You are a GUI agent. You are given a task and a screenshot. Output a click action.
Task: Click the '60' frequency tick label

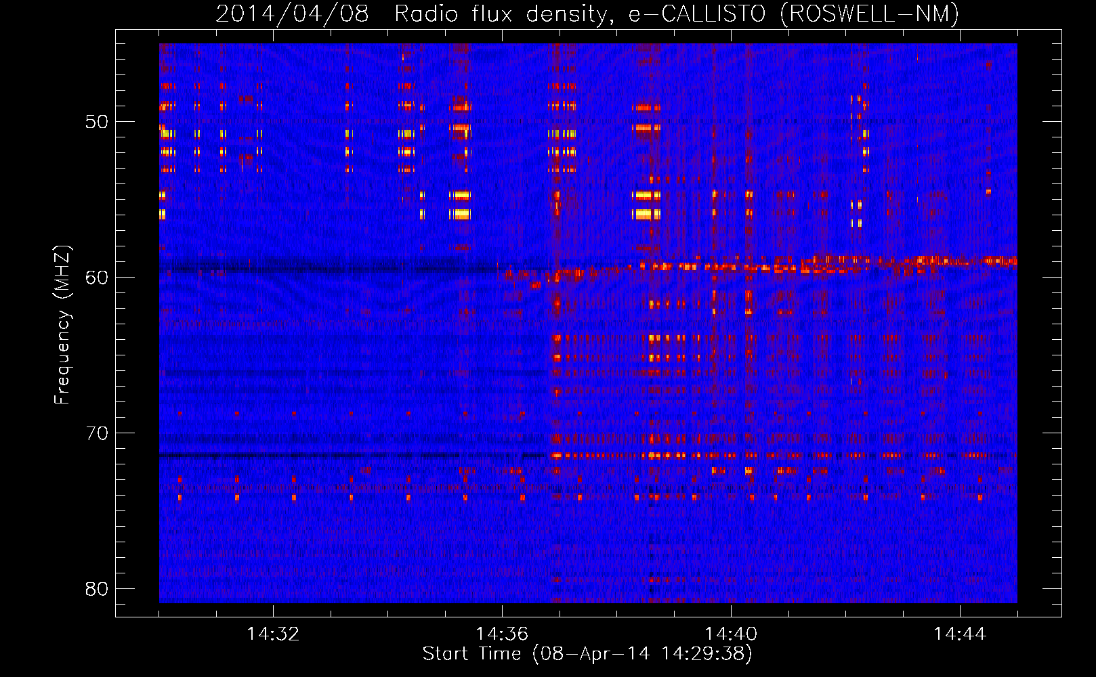[96, 278]
